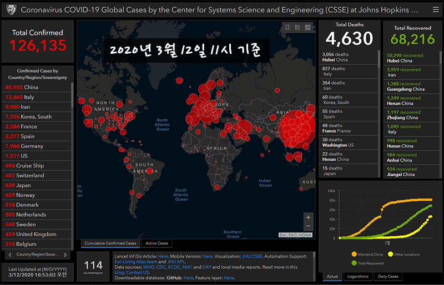Select 1,045 recovered Italy entry
444x285 pixels.
(x=412, y=129)
